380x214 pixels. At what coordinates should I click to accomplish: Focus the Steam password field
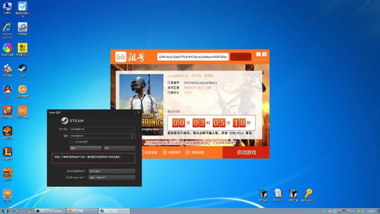pyautogui.click(x=103, y=136)
